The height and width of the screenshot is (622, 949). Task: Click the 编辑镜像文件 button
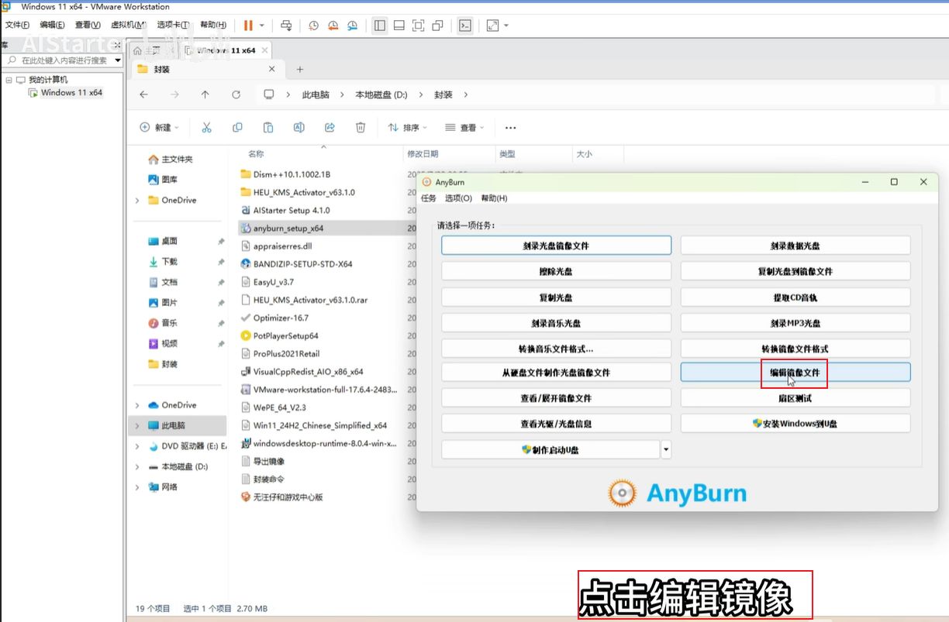(795, 373)
